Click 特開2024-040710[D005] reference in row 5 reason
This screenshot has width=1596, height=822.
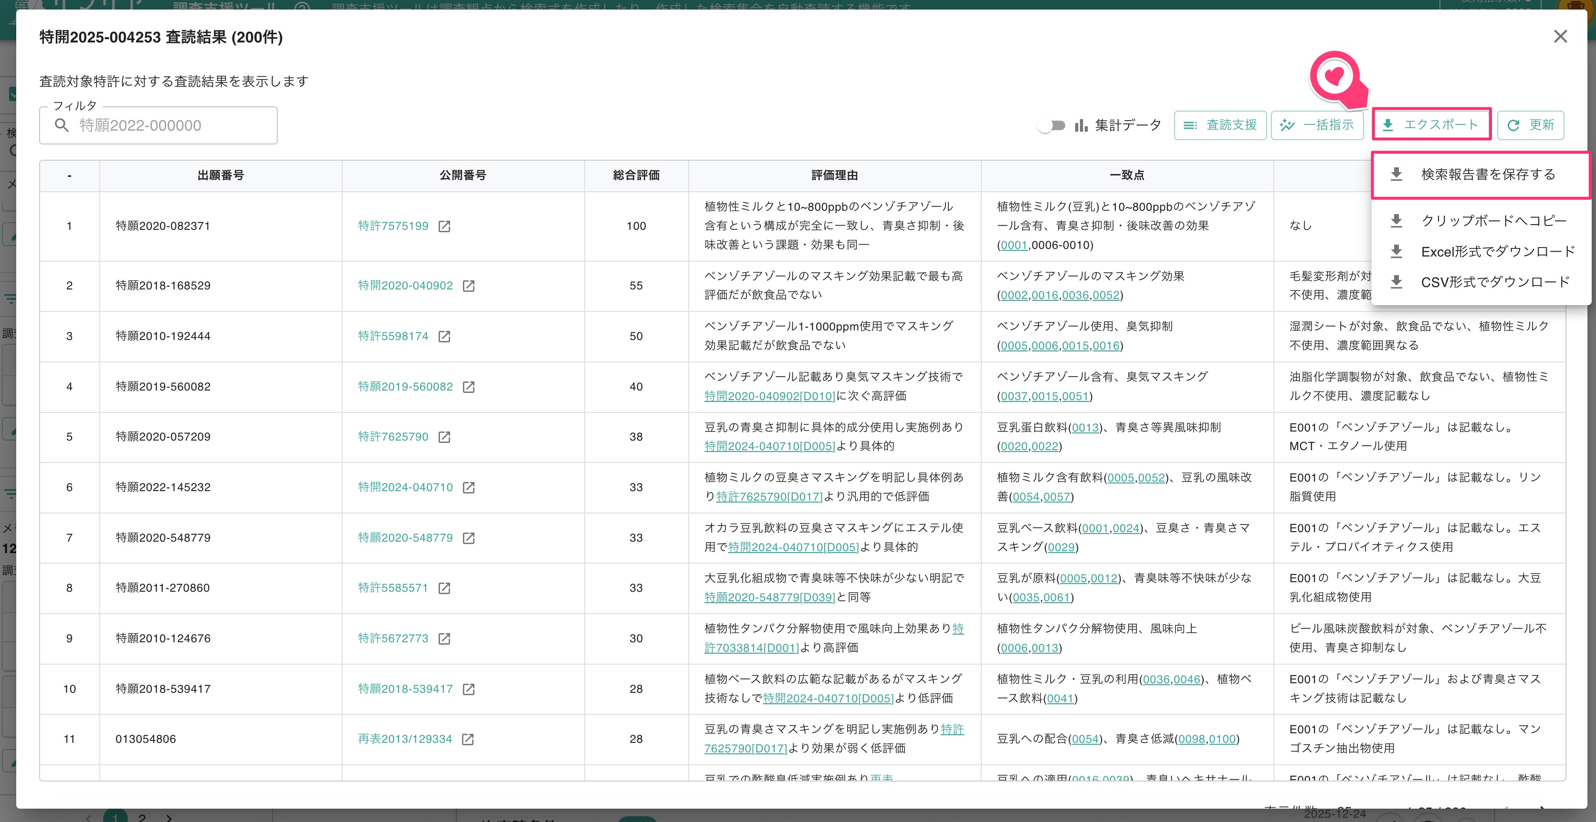(769, 446)
